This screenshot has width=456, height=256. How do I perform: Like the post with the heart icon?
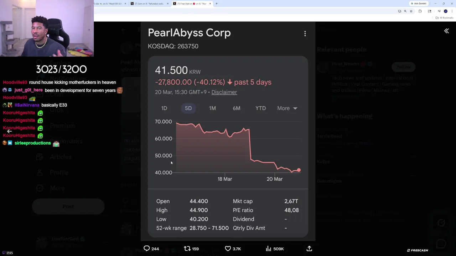(x=228, y=249)
